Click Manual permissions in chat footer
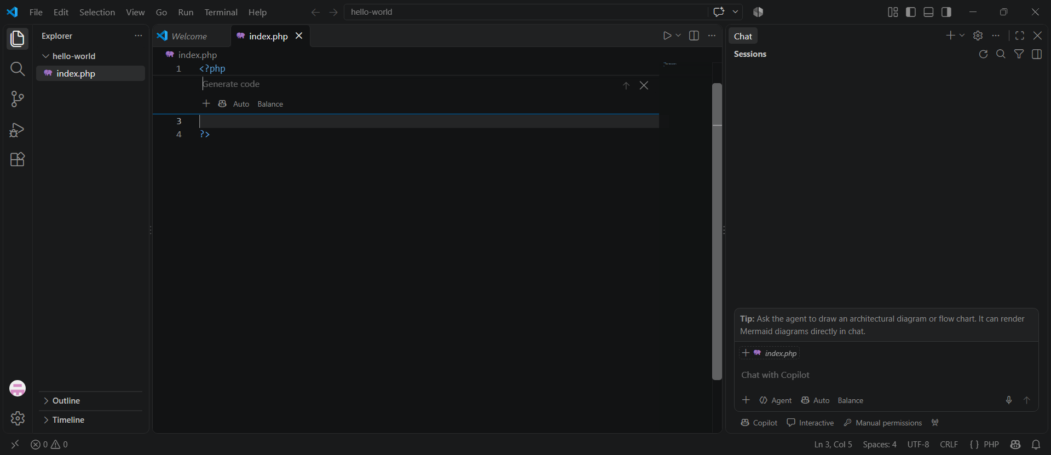Viewport: 1051px width, 455px height. tap(883, 423)
